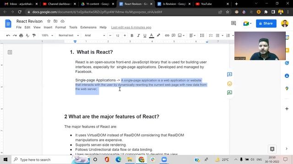Open the Contacts side panel icon
Image resolution: width=293 pixels, height=164 pixels.
tap(287, 76)
